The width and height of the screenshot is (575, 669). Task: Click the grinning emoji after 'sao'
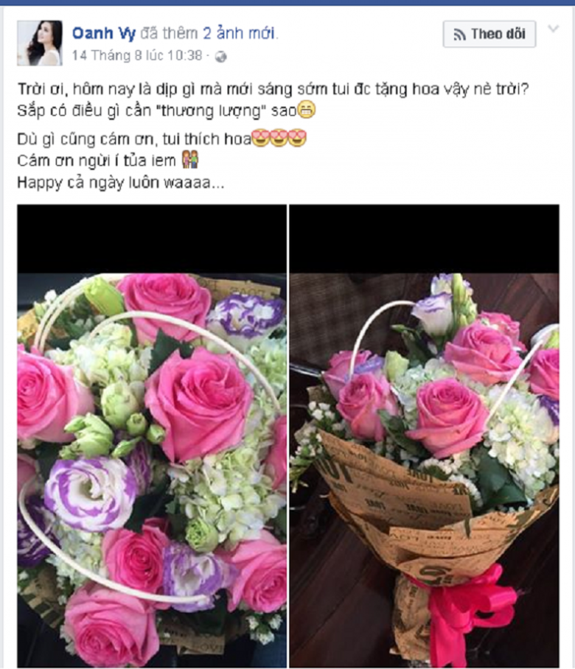coord(306,110)
